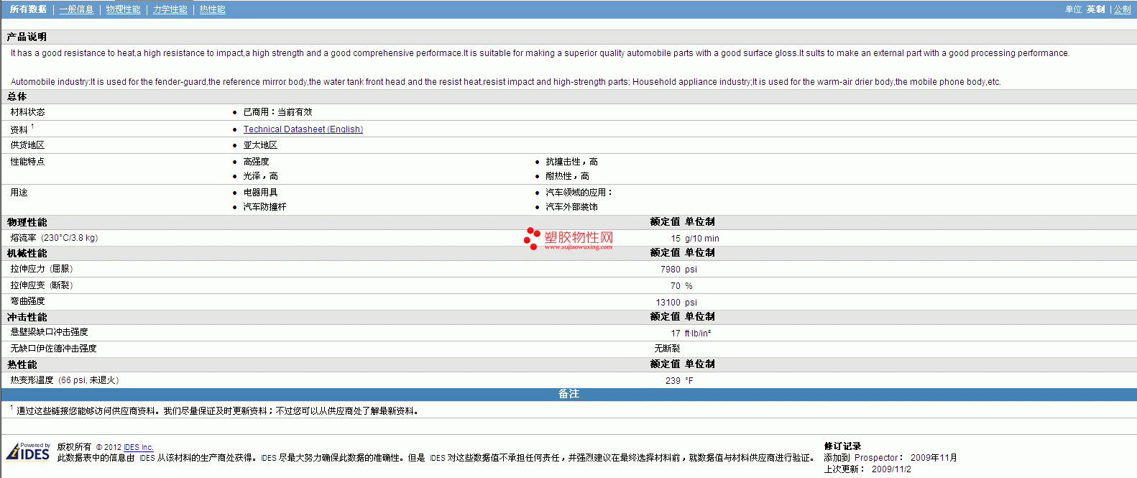The image size is (1137, 478).
Task: Click the 239 °F value
Action: (x=679, y=381)
